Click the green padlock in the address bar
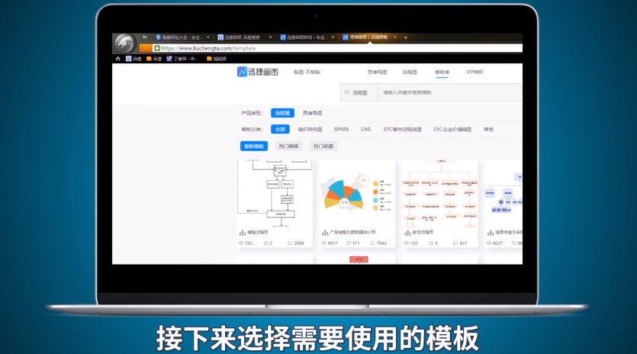 coord(157,48)
